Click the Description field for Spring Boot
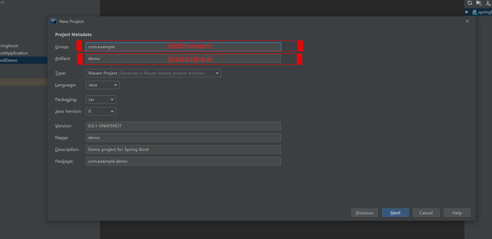 click(183, 150)
